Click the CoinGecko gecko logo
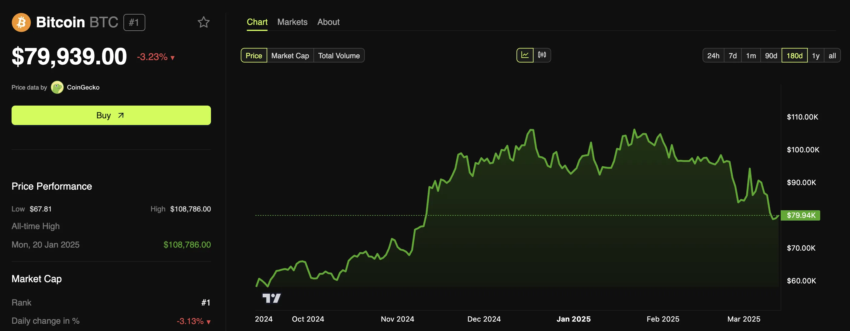The width and height of the screenshot is (850, 331). point(57,87)
